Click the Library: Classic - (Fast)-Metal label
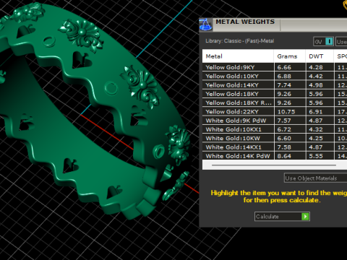The image size is (347, 260). coord(240,41)
